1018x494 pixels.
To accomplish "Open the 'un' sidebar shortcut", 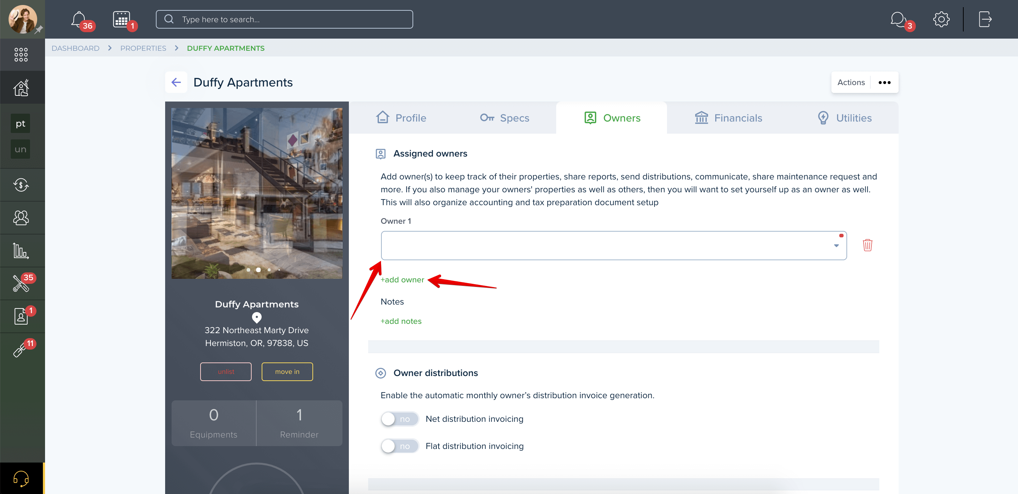I will point(20,149).
